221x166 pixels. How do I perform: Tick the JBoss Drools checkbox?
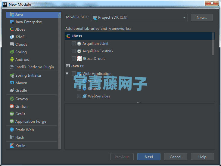coord(74,58)
